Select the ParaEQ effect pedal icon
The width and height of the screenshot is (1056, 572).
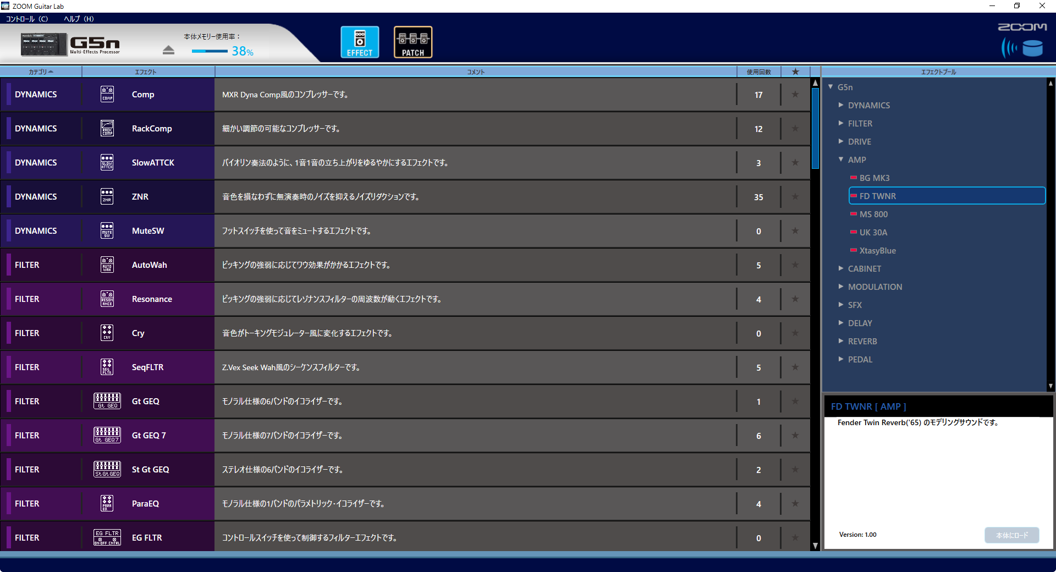tap(107, 503)
